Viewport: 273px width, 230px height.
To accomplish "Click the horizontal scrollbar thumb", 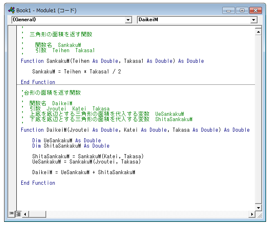I will [x=37, y=214].
